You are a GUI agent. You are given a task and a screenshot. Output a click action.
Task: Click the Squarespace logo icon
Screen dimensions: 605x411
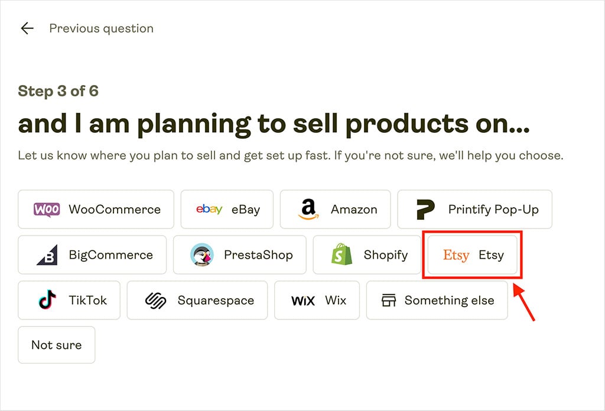pyautogui.click(x=155, y=300)
